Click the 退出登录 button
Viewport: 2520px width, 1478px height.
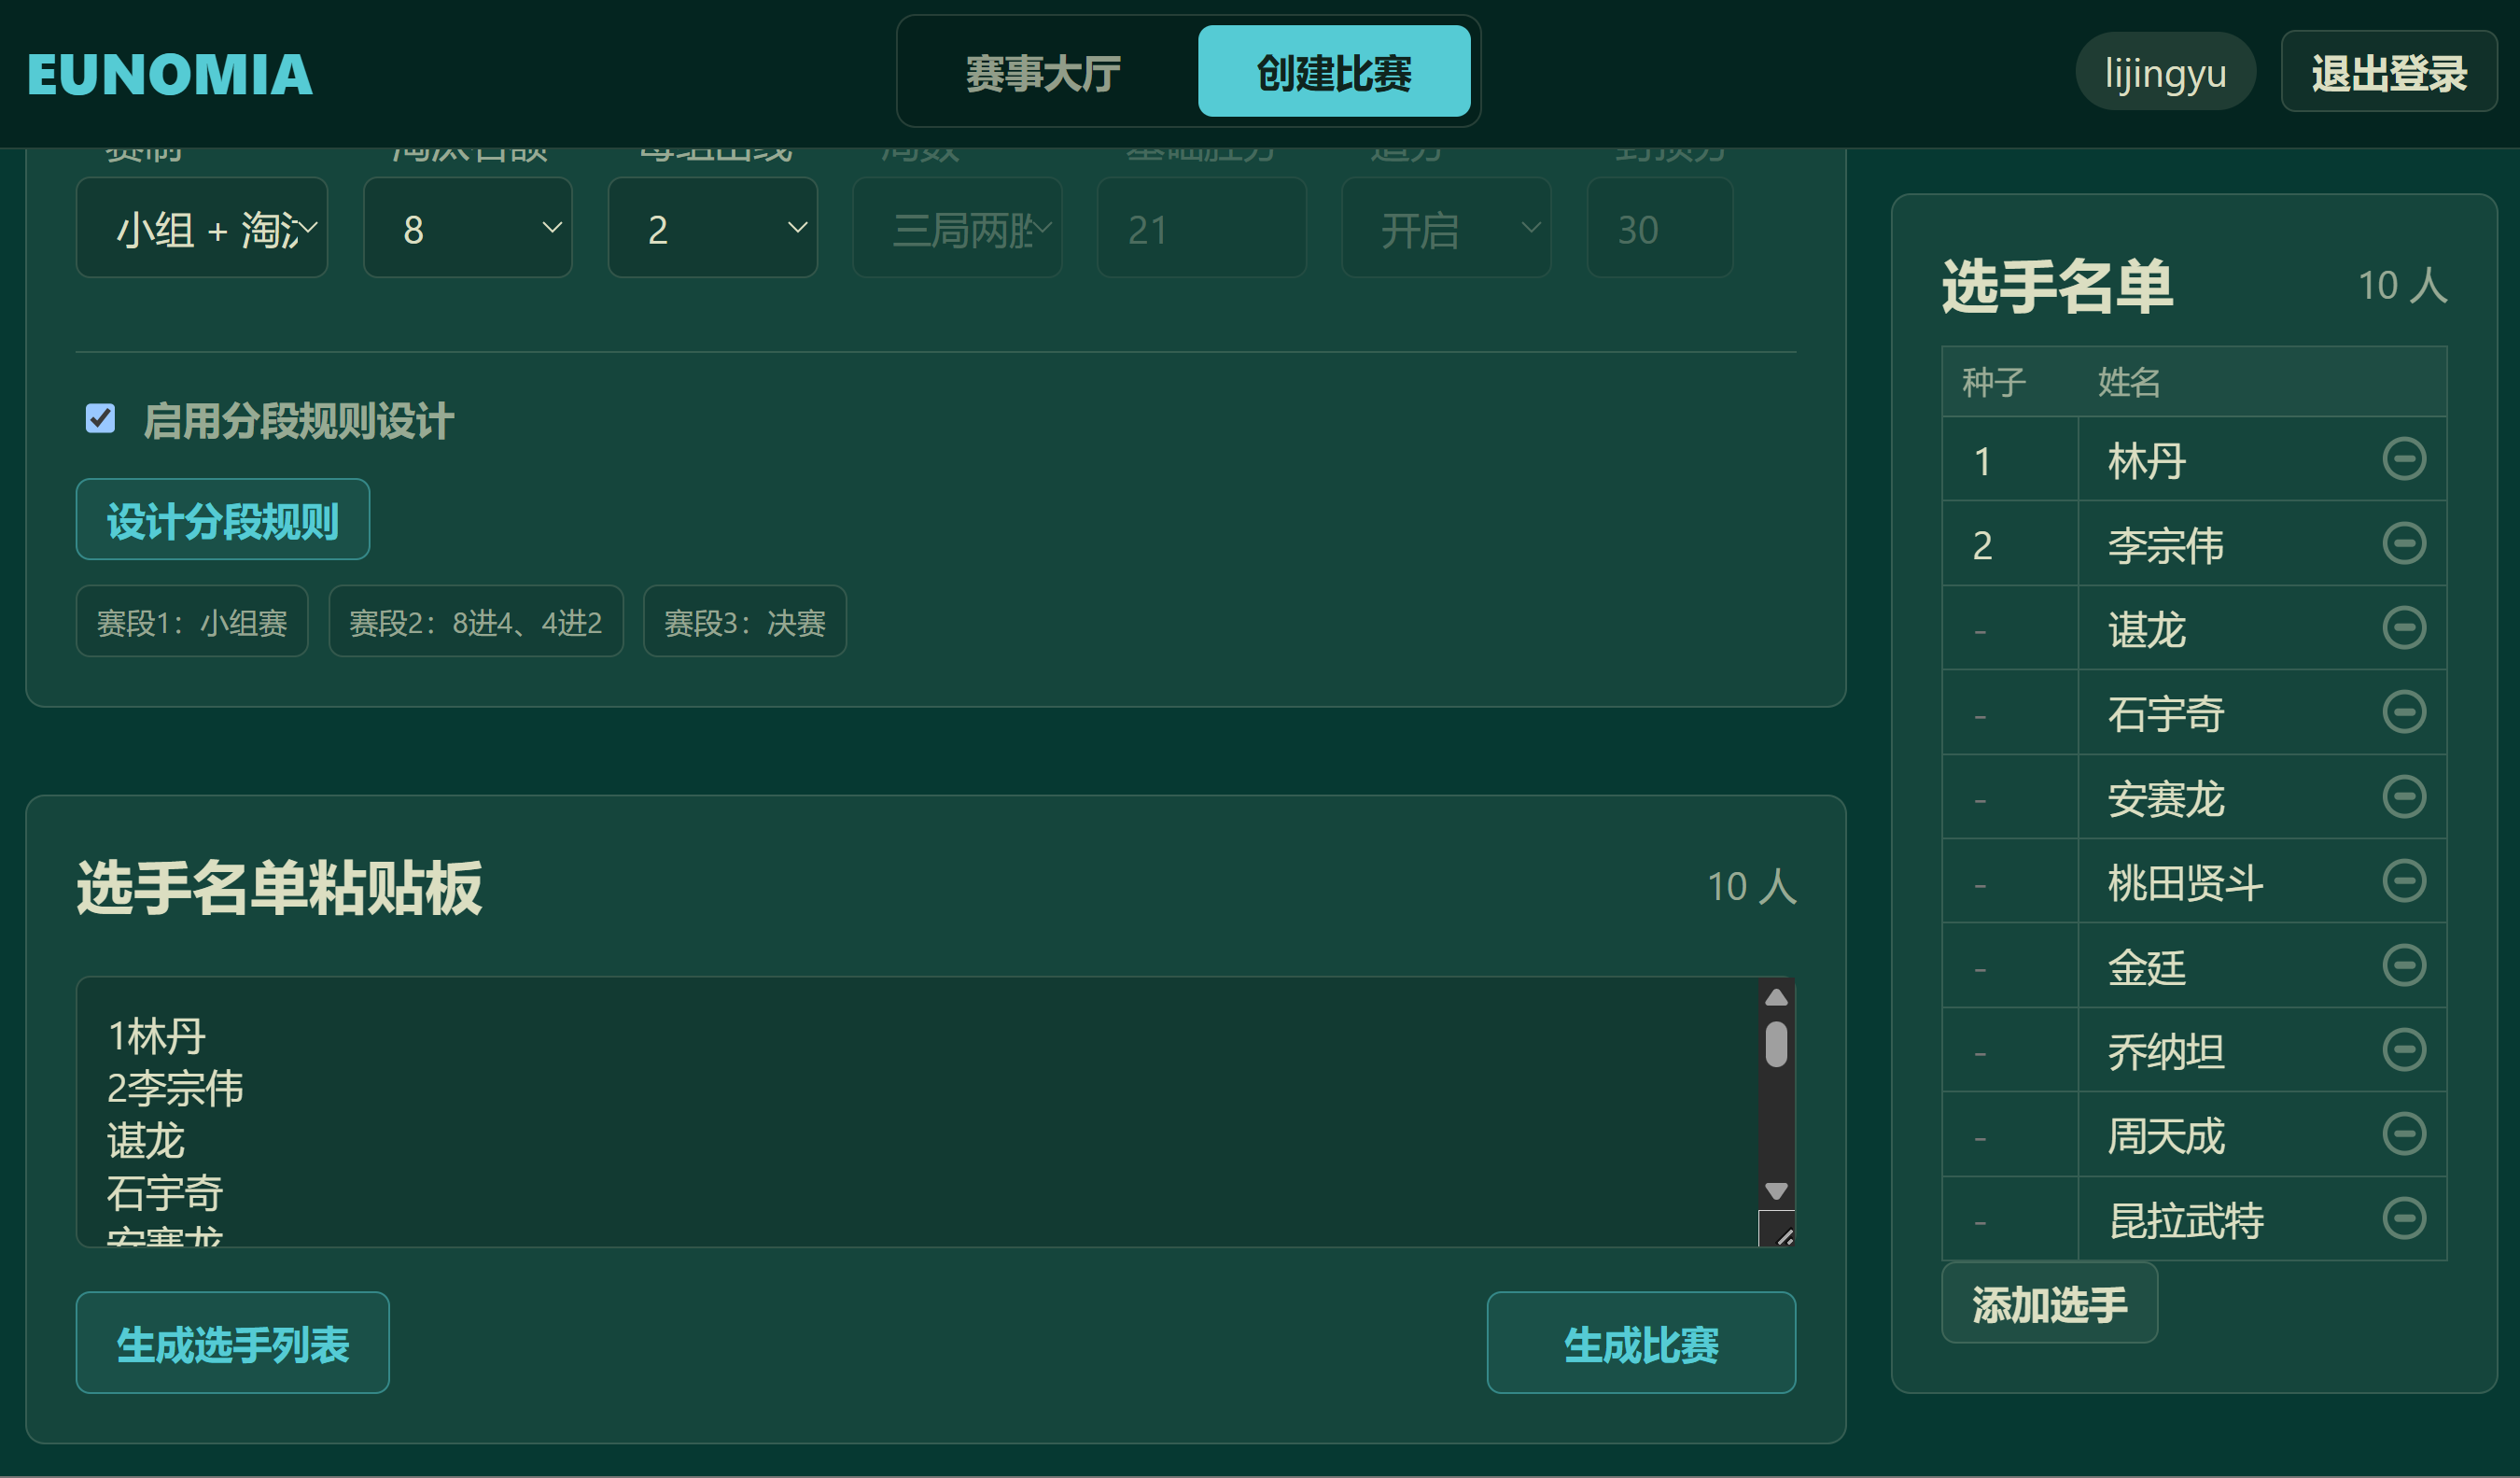tap(2389, 72)
